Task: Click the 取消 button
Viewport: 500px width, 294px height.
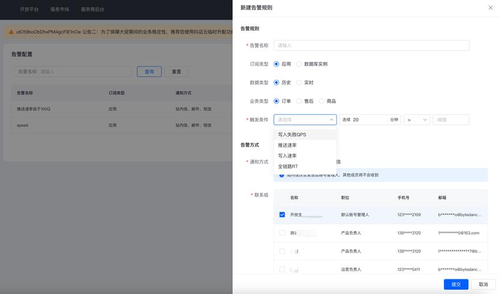Action: pos(483,285)
